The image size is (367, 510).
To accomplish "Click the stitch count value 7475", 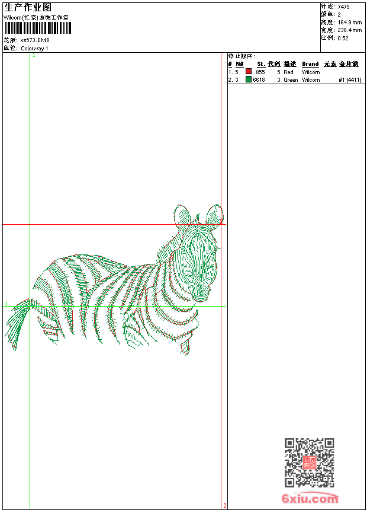I will coord(343,7).
